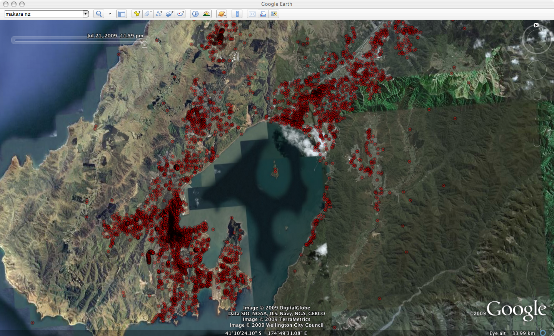This screenshot has width=554, height=336.
Task: Open search history dropdown arrow
Action: point(86,14)
